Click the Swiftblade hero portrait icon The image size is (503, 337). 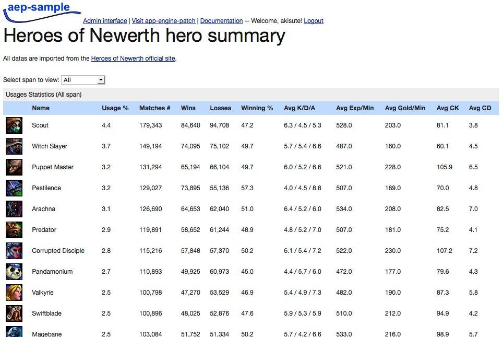pyautogui.click(x=14, y=313)
